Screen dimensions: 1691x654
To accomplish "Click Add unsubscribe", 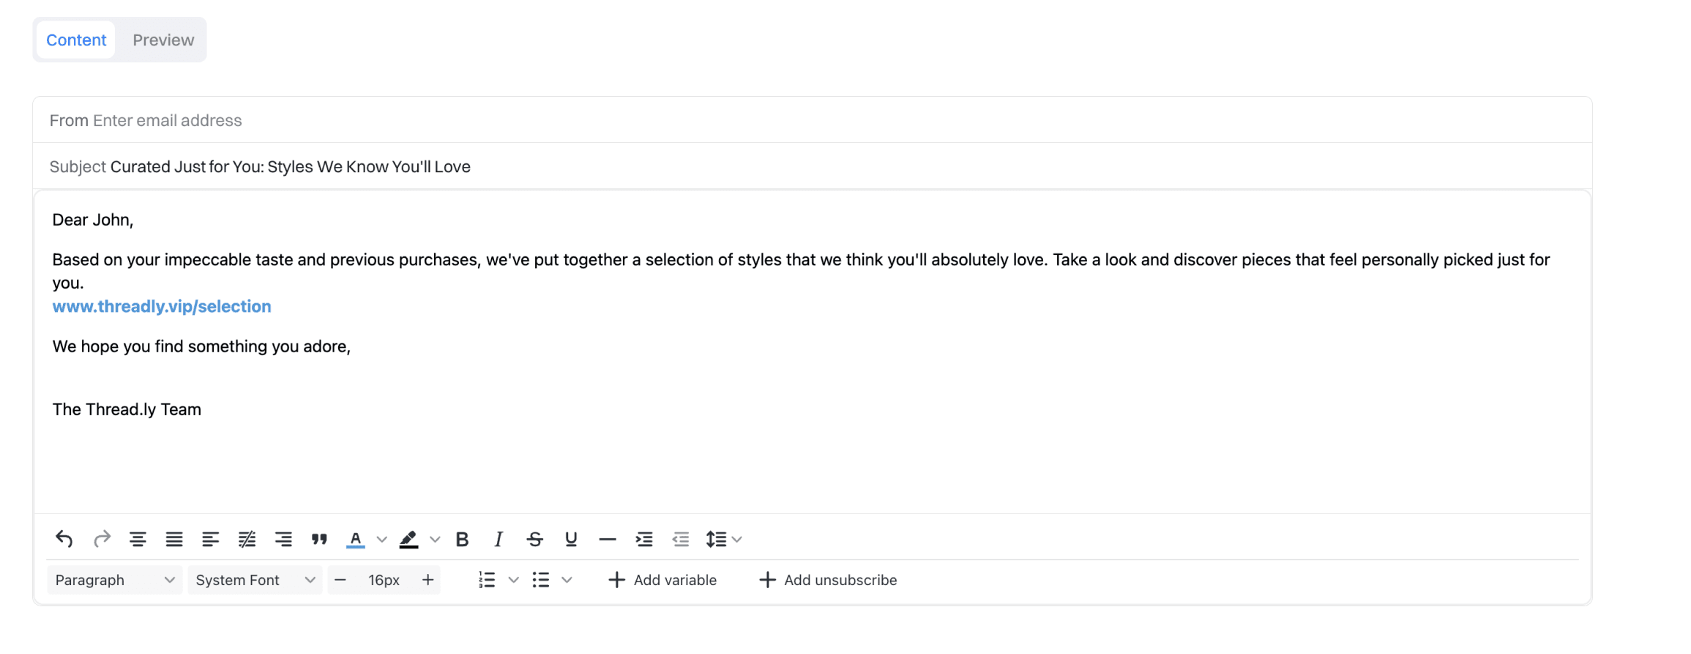I will tap(827, 579).
